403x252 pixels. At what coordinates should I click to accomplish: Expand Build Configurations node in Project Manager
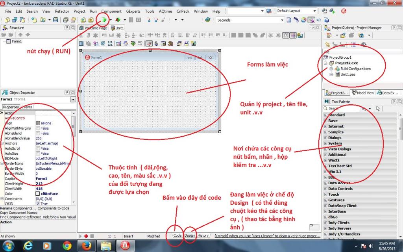point(331,69)
